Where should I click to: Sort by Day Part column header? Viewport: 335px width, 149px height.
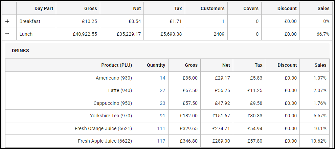[x=44, y=8]
